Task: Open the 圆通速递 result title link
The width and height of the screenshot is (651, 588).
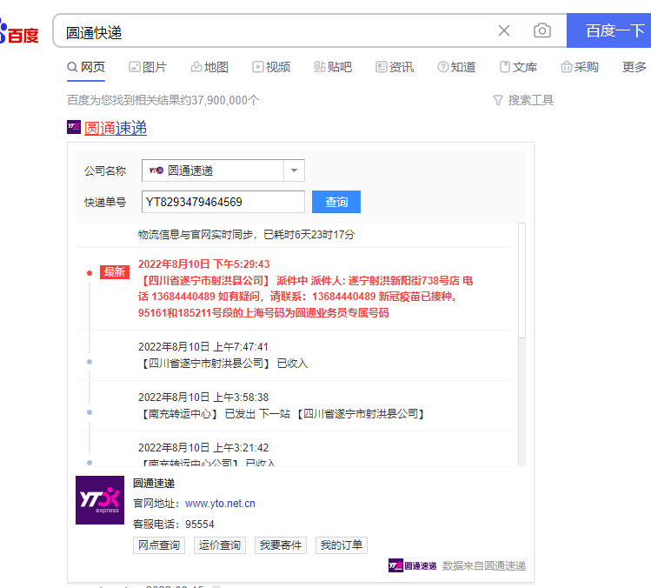Action: pyautogui.click(x=116, y=128)
